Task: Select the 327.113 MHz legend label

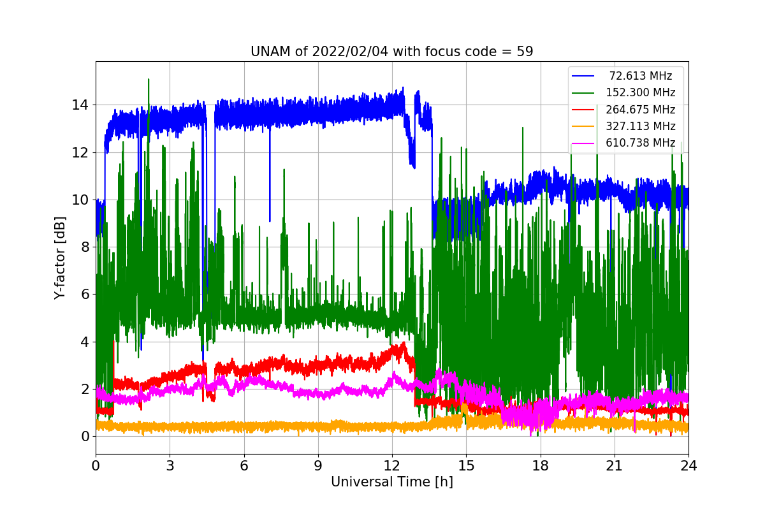Action: point(641,126)
